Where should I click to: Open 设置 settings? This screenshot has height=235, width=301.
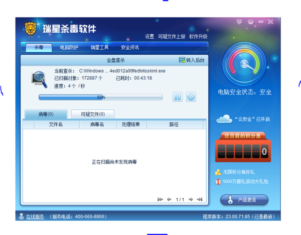click(149, 37)
